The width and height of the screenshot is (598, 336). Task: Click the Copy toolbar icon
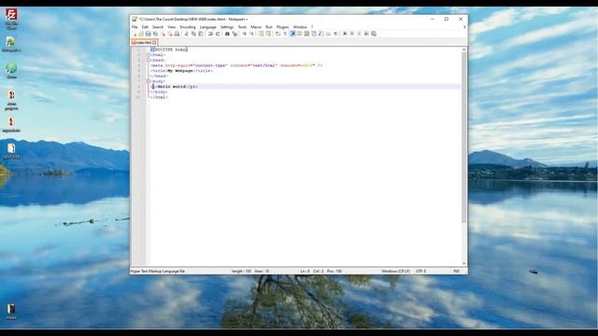click(x=193, y=34)
